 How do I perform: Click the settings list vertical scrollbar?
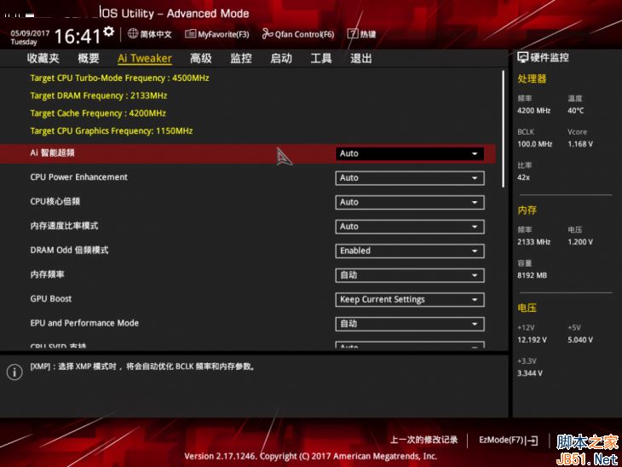click(x=503, y=129)
